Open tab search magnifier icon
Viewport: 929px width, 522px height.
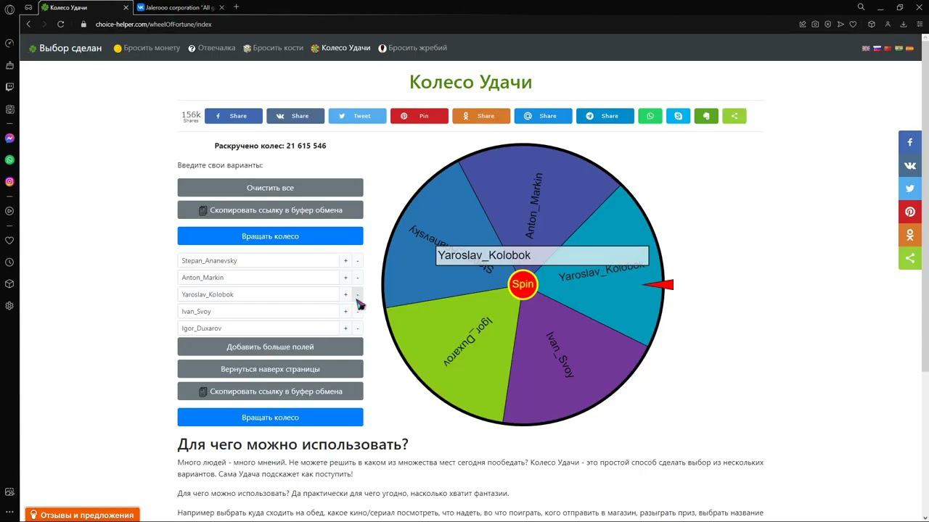click(x=861, y=7)
